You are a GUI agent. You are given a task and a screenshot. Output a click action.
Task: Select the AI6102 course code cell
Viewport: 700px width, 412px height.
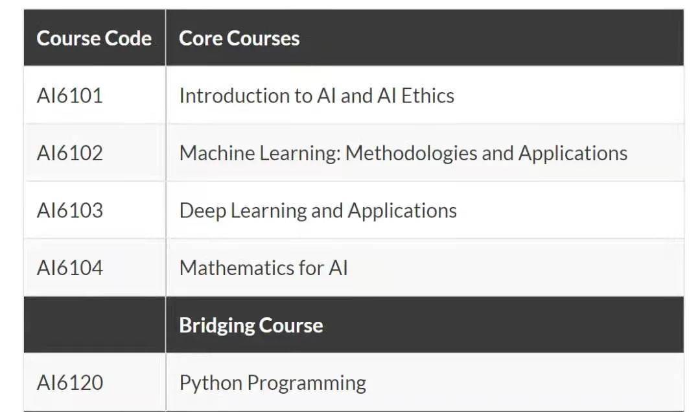click(x=70, y=153)
